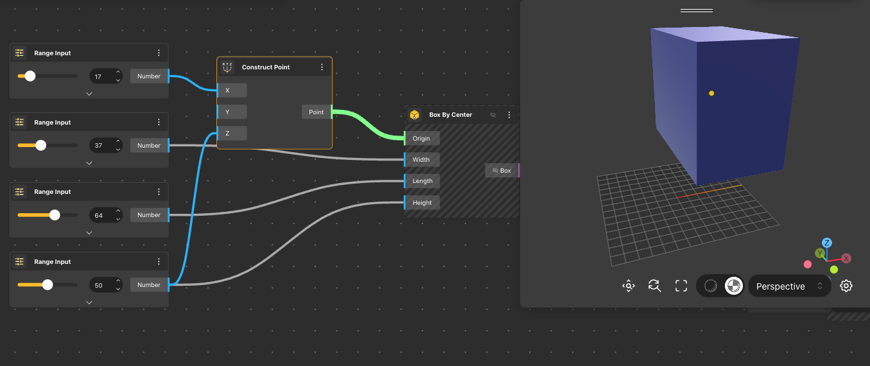Open the Box By Center options menu
The image size is (870, 366).
click(509, 115)
